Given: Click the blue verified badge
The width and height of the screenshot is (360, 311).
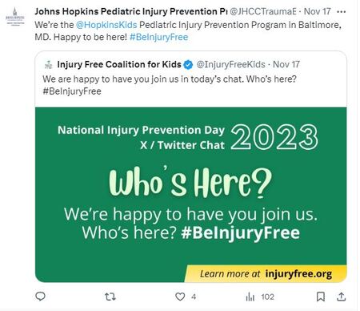Looking at the screenshot, I should (188, 65).
